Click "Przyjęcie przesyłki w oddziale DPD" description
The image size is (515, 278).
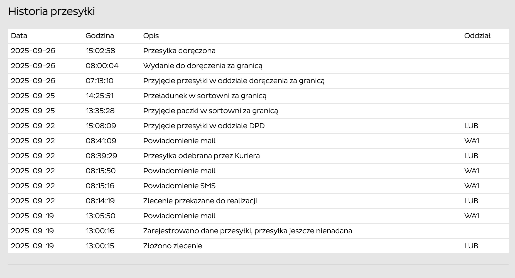pos(204,126)
